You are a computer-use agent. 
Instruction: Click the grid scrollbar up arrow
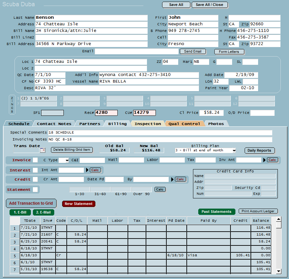pos(279,219)
